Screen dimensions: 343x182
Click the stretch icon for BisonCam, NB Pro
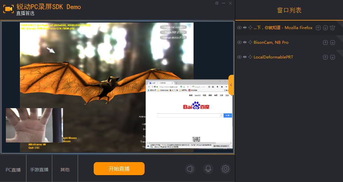pyautogui.click(x=245, y=42)
